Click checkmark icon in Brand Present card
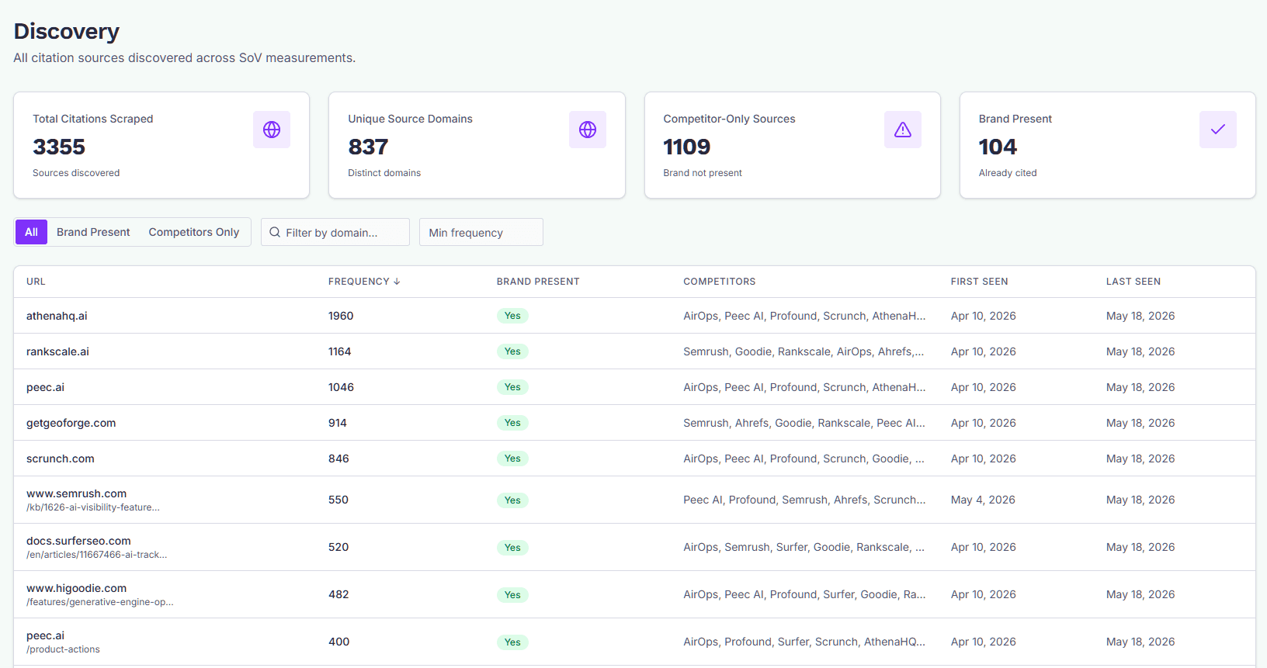This screenshot has width=1267, height=668. pyautogui.click(x=1218, y=130)
